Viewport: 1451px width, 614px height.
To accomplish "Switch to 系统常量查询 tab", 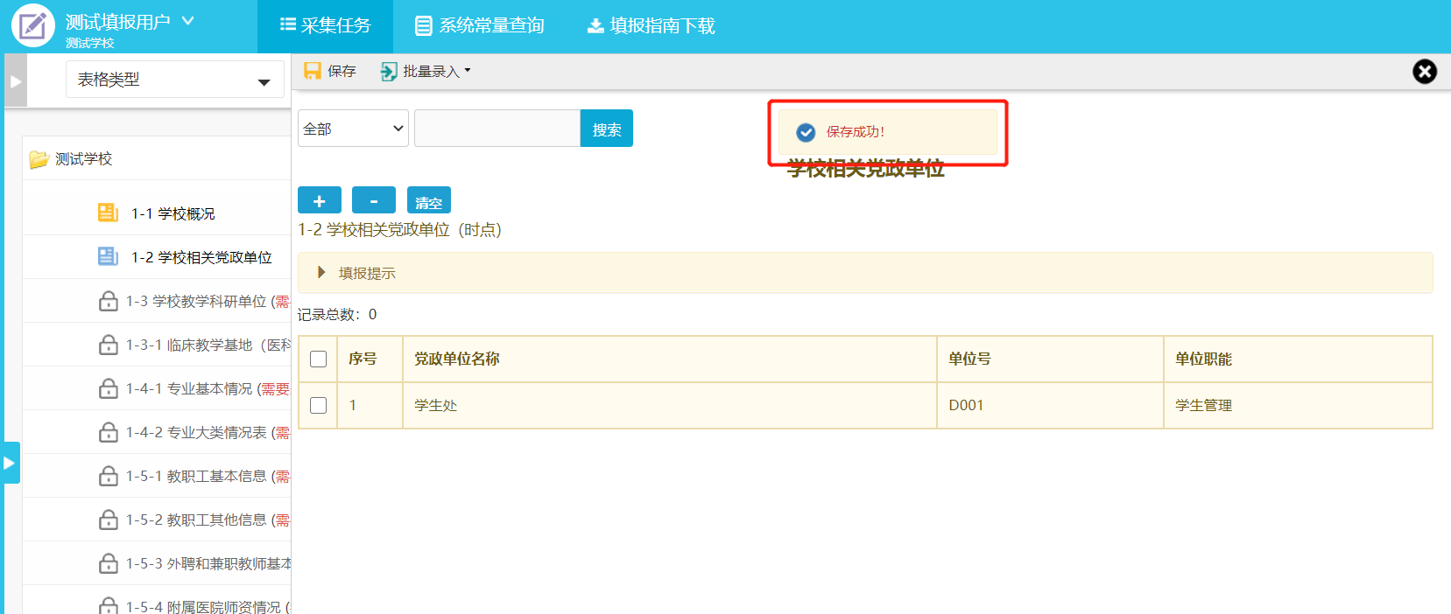I will click(x=480, y=26).
